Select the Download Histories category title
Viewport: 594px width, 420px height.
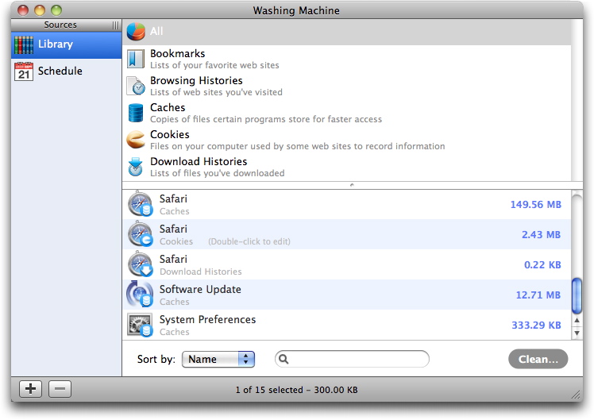coord(199,161)
